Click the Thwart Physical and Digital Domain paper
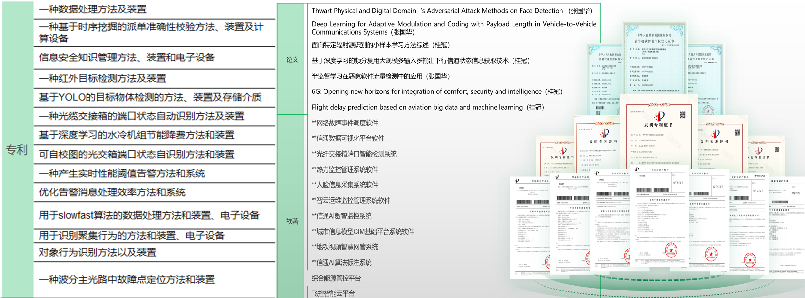The height and width of the screenshot is (298, 805). coord(451,11)
